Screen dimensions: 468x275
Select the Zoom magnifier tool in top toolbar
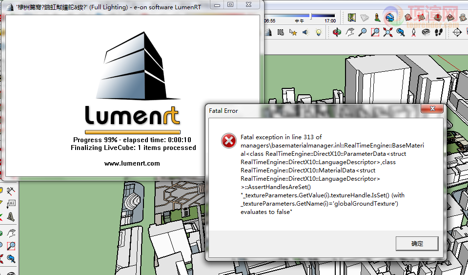pos(362,32)
